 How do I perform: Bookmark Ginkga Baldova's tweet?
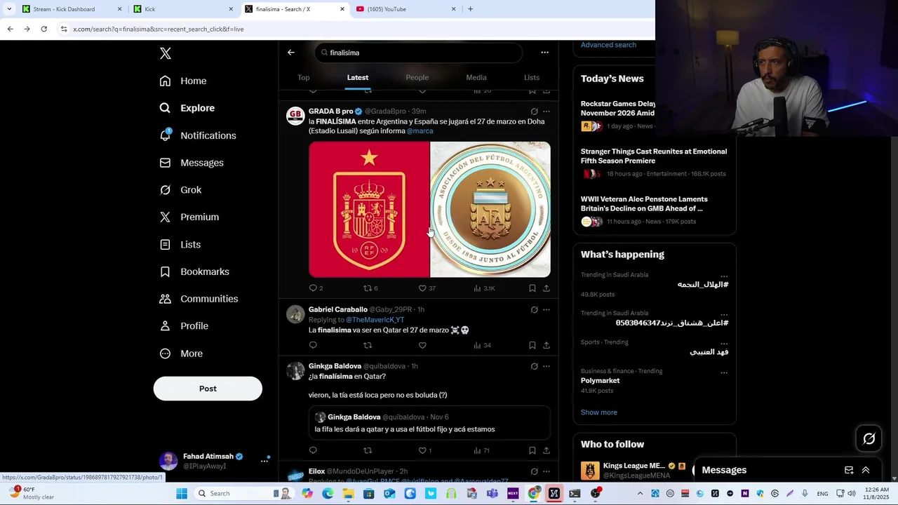click(532, 450)
